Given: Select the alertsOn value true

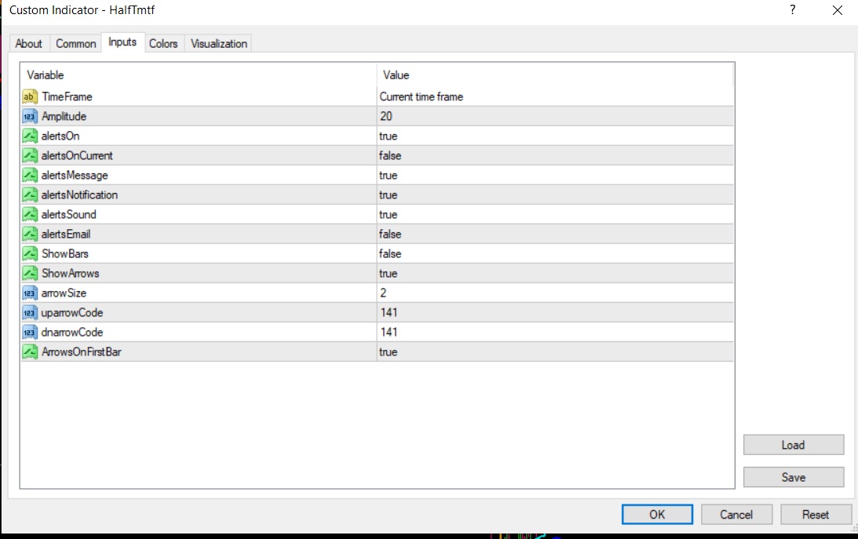Looking at the screenshot, I should pos(388,136).
